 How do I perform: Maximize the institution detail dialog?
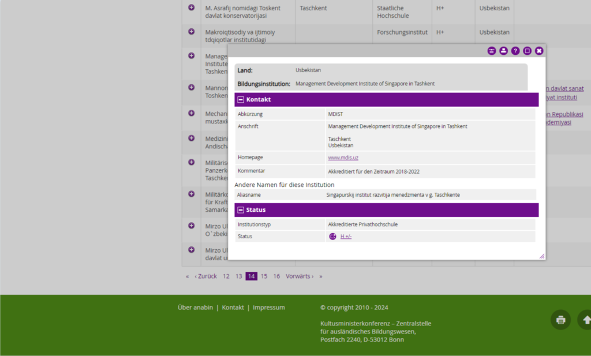527,51
